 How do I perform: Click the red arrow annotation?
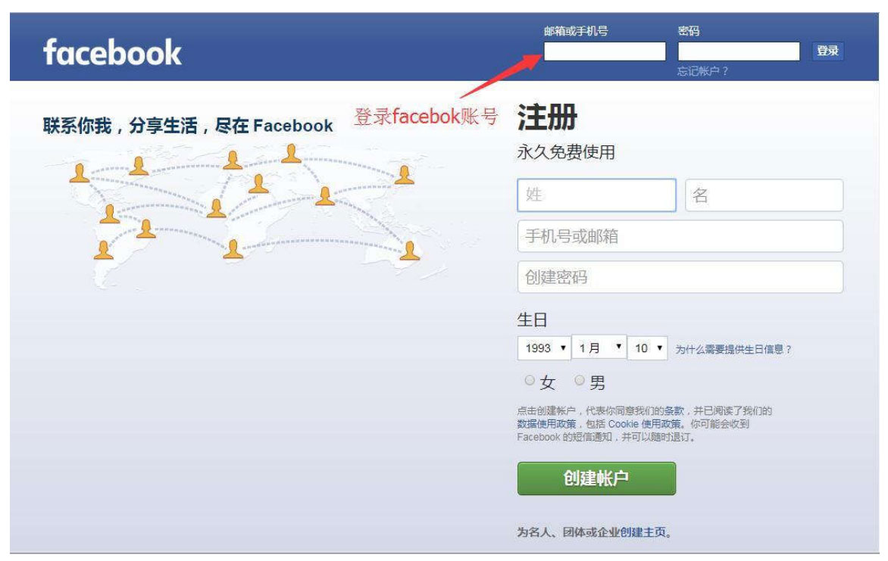tap(500, 76)
